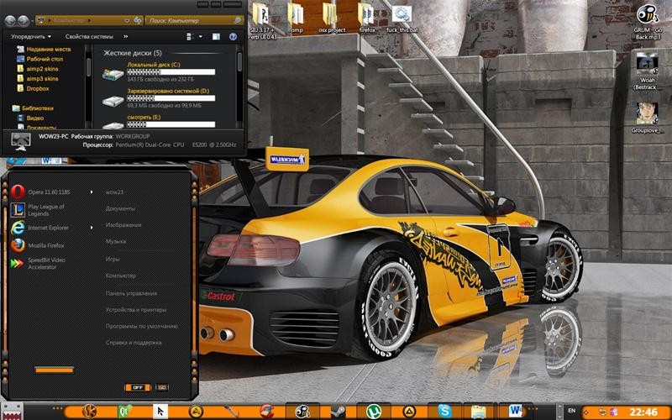
Task: Select Зарезервировано системой (D:) drive
Action: [x=159, y=98]
